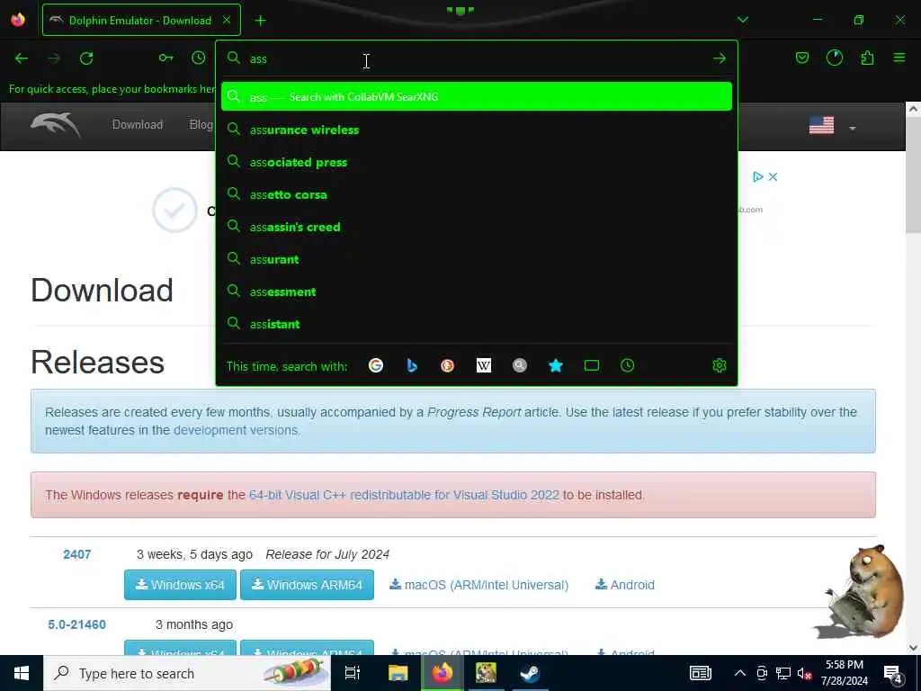The width and height of the screenshot is (921, 691).
Task: Open the muted volume tray icon
Action: point(805,673)
